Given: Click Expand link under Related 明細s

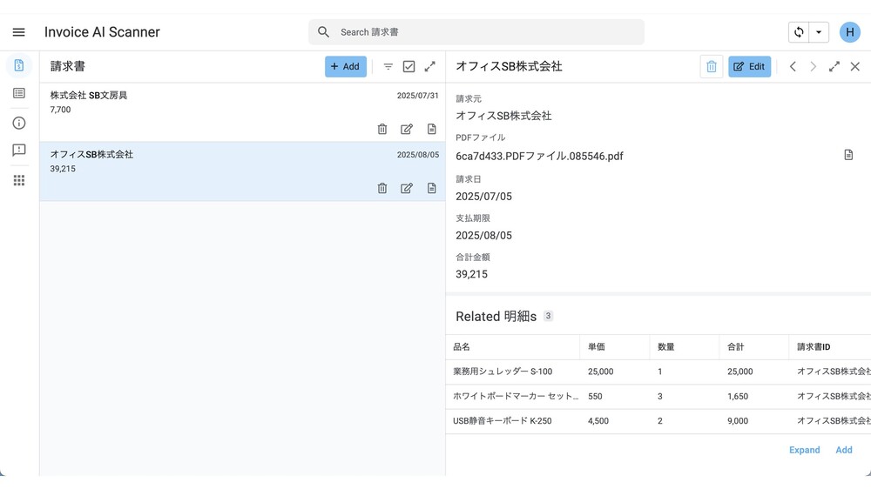Looking at the screenshot, I should (804, 450).
